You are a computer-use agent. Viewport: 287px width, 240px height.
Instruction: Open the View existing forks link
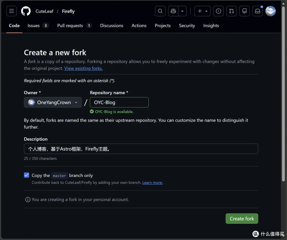point(83,68)
